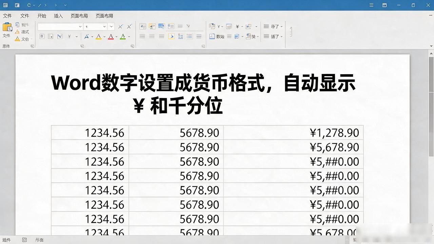Click the icon left of the 数始 label

click(212, 36)
